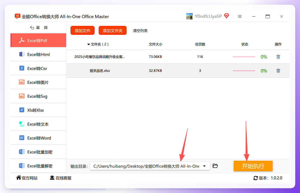Switch to Xls转Xlsx label
The width and height of the screenshot is (300, 193).
click(x=36, y=110)
